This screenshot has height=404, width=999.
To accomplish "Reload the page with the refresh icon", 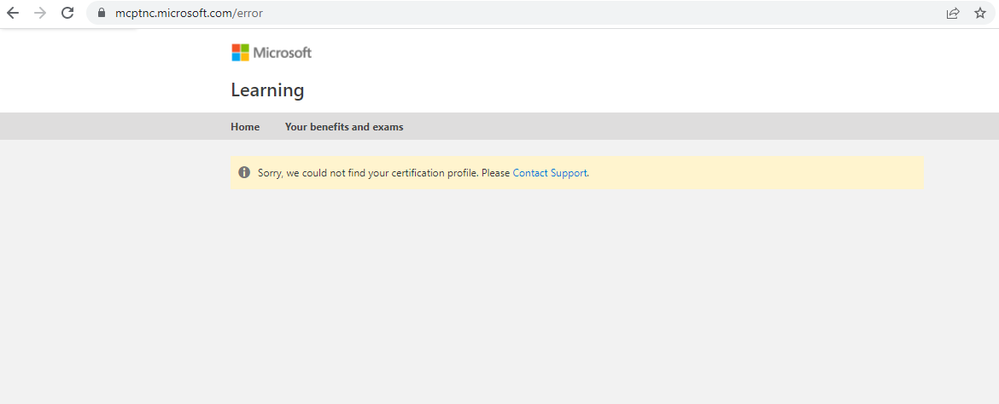I will (67, 13).
